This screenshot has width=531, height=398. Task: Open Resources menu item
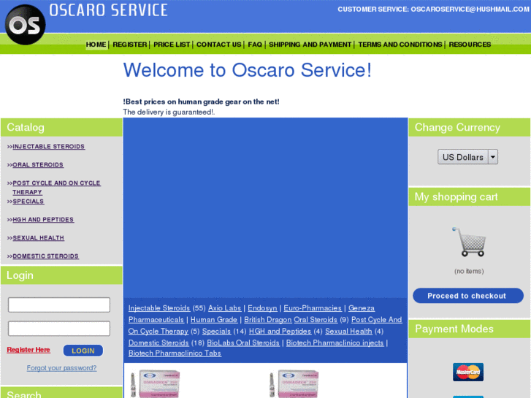470,45
